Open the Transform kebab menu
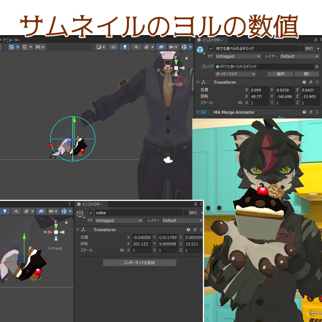The height and width of the screenshot is (322, 322). [318, 82]
